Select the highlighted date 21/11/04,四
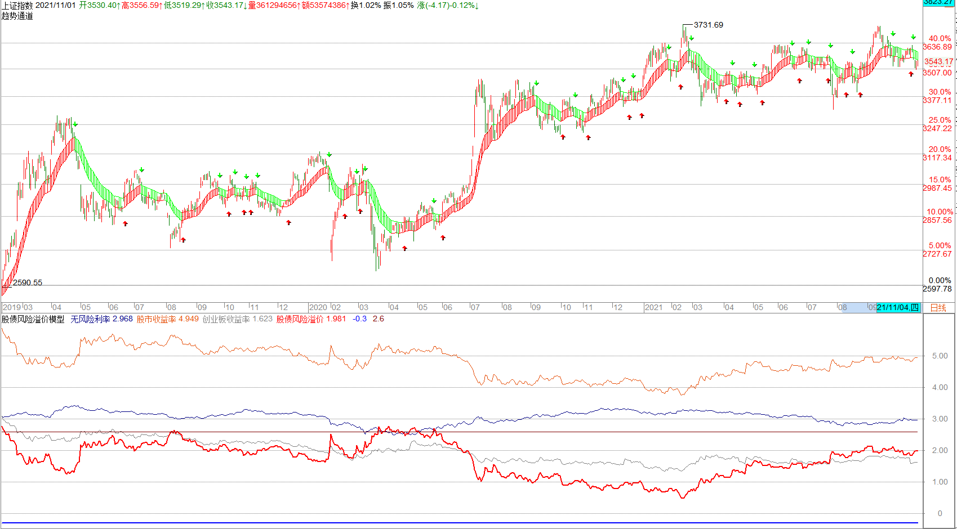Screen dimensions: 957x529 click(x=898, y=308)
